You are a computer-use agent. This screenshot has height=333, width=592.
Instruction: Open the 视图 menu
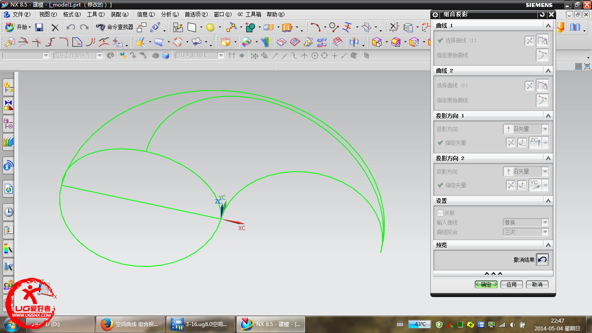point(48,14)
